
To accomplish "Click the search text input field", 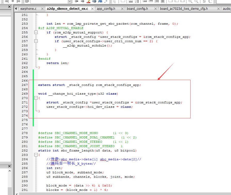I will pyautogui.click(x=49, y=2).
